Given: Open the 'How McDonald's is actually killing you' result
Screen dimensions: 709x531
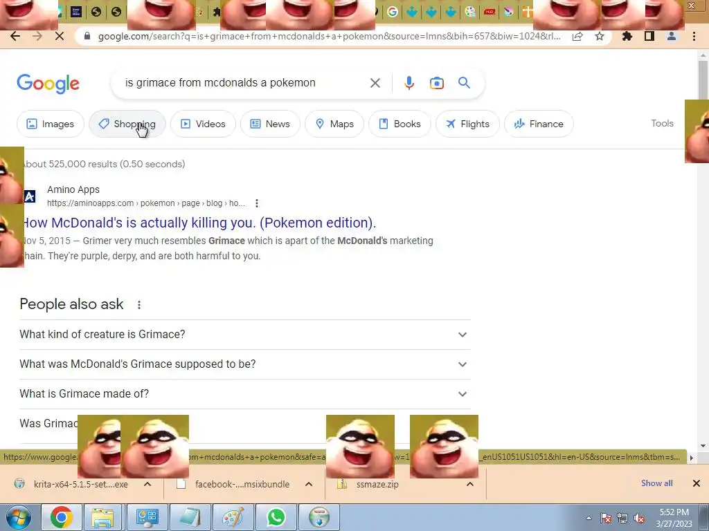Looking at the screenshot, I should click(x=199, y=223).
